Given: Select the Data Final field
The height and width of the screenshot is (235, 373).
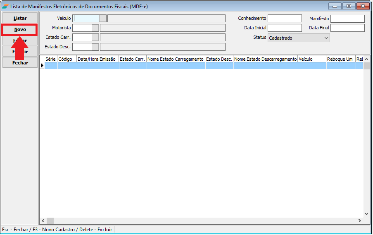Looking at the screenshot, I should (347, 28).
